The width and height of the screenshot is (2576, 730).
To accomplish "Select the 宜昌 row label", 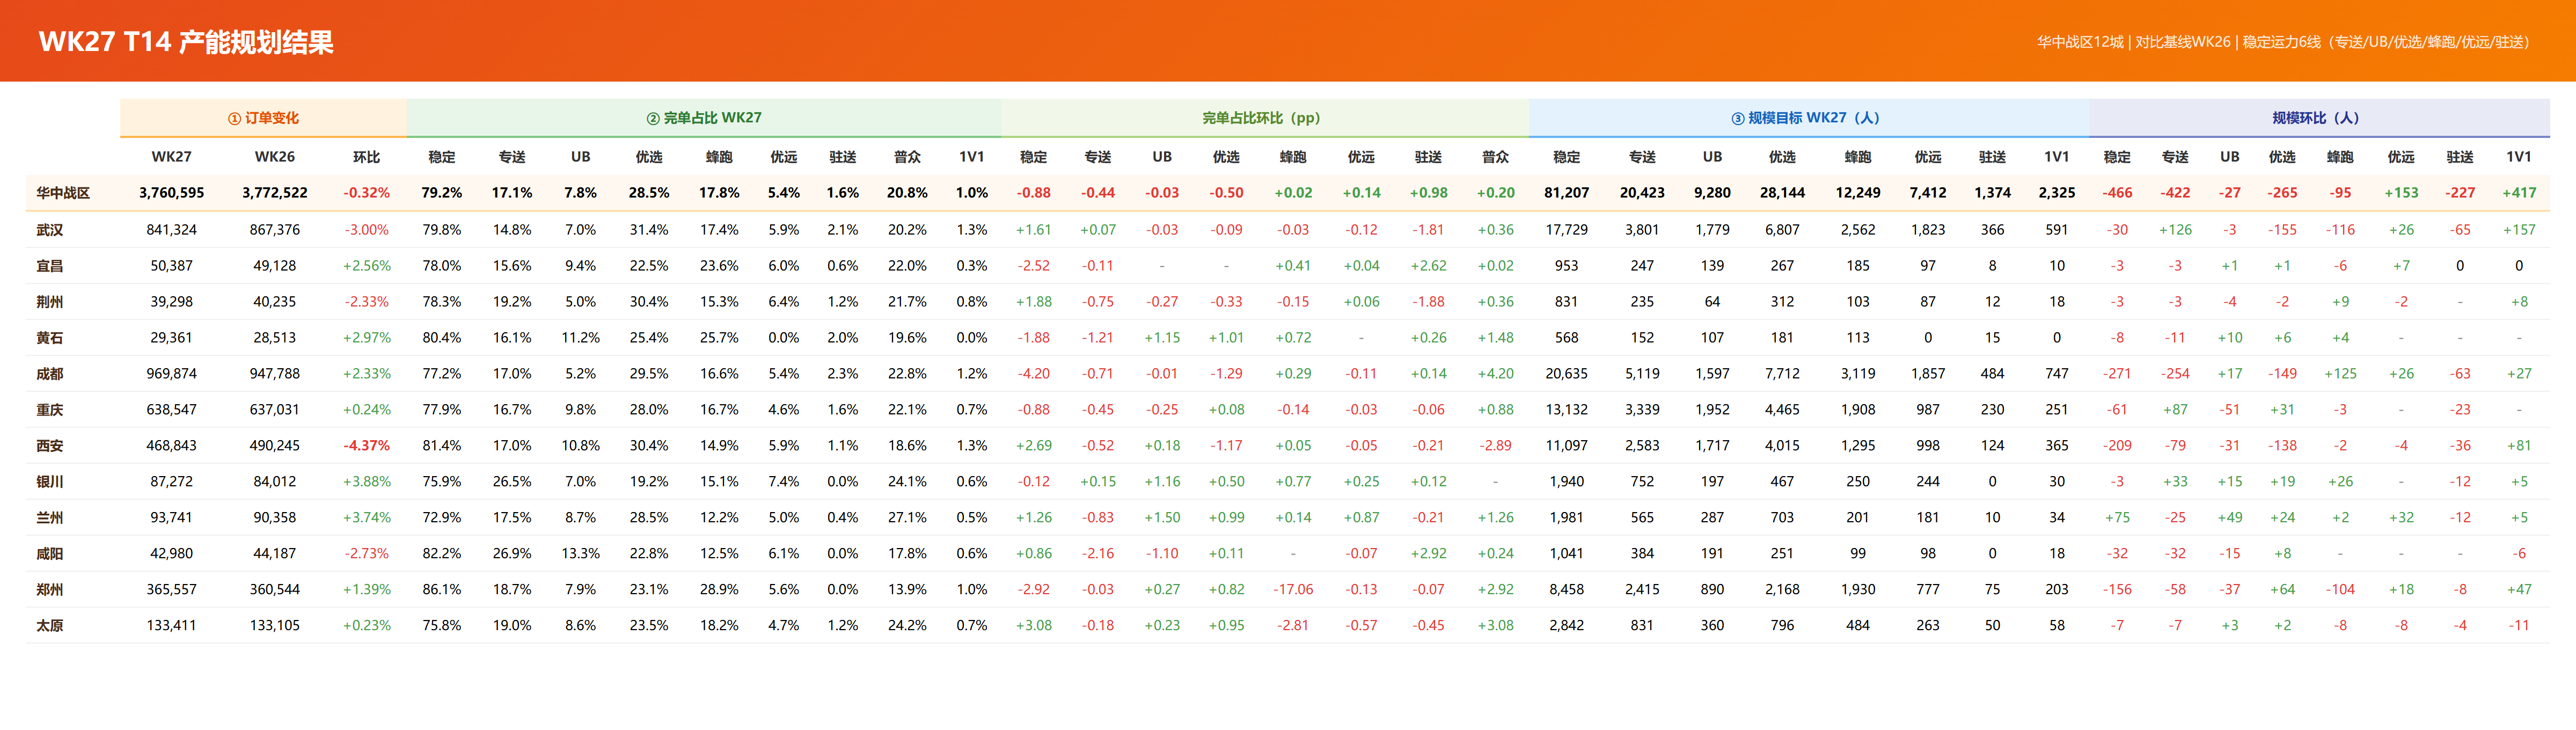I will point(50,266).
